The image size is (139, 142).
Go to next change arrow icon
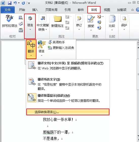click(x=99, y=28)
